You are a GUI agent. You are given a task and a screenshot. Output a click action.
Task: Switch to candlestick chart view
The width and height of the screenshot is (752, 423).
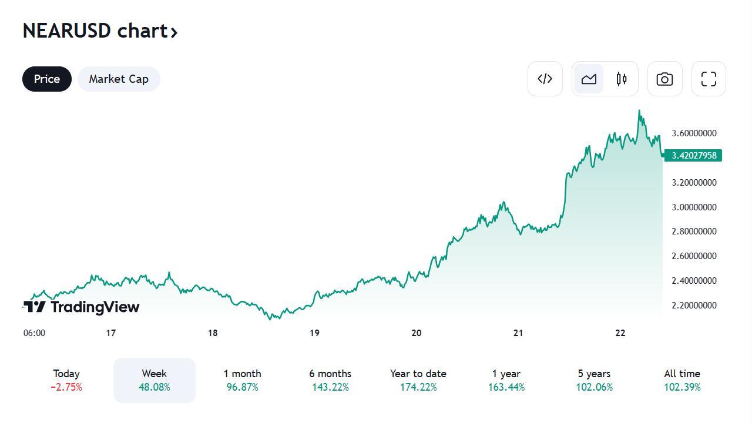[x=622, y=79]
